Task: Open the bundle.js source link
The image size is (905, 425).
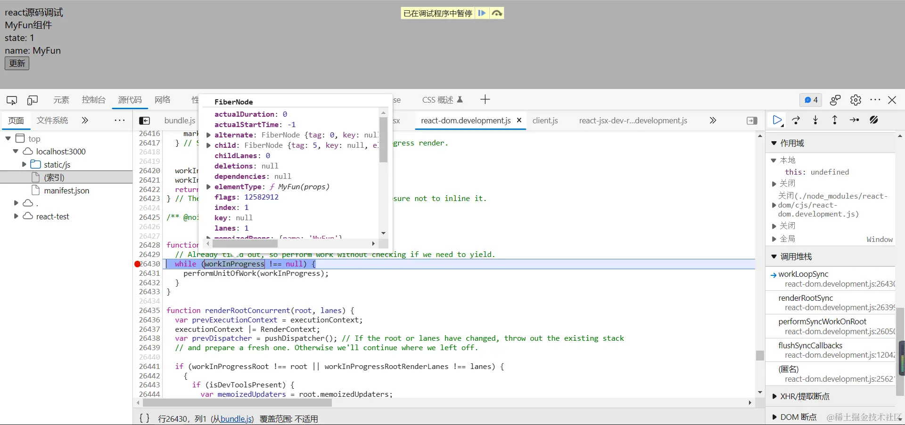Action: point(236,418)
